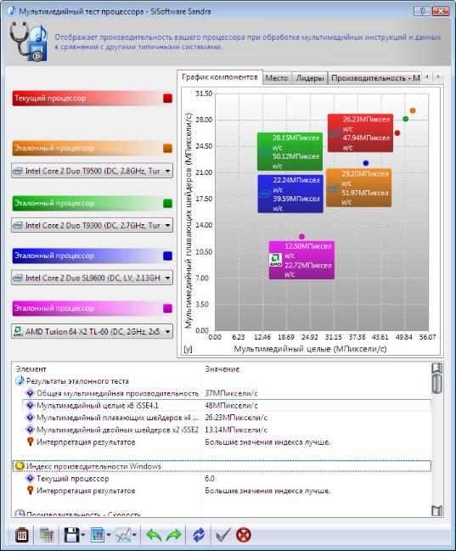Click the red 'Текущий процессор' color swatch
This screenshot has height=551, width=456.
point(167,98)
